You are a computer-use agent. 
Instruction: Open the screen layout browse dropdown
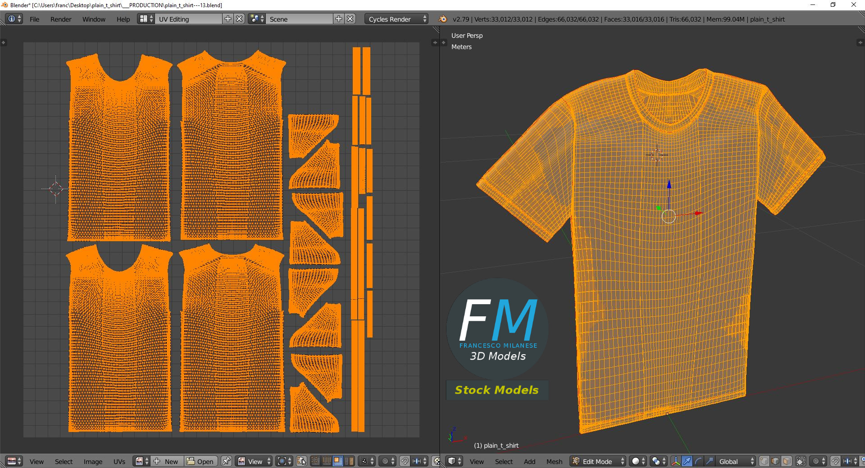(x=146, y=19)
